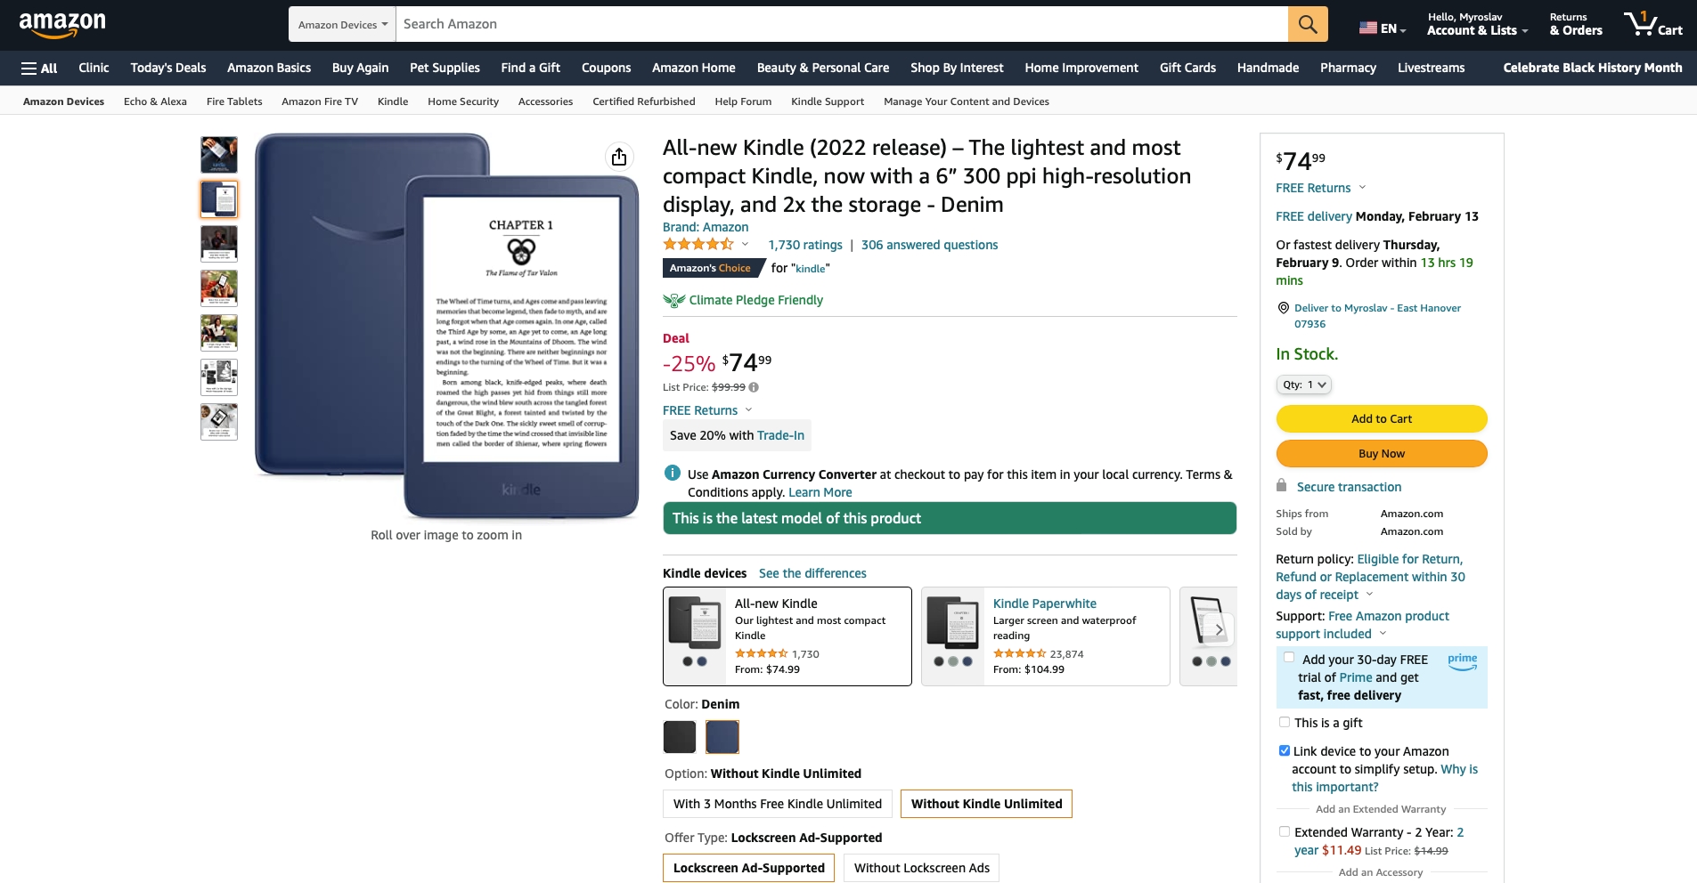Open the Trade-In link
Image resolution: width=1697 pixels, height=883 pixels.
780,435
